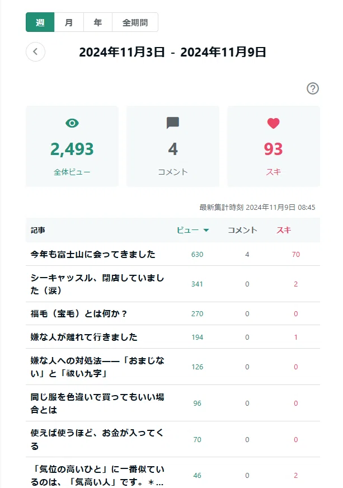Click the 93 スキ summary card
This screenshot has width=343, height=488.
point(274,146)
